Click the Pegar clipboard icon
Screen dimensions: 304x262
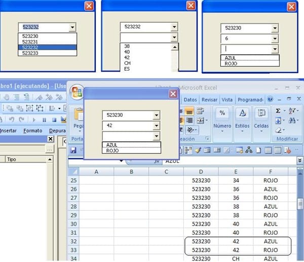click(79, 115)
